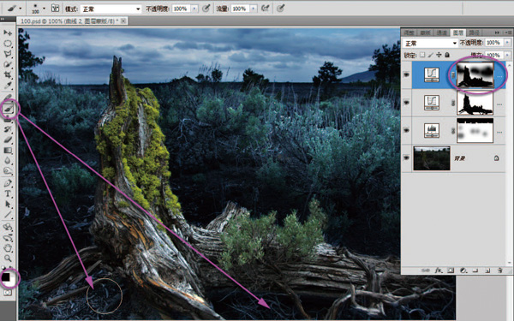The width and height of the screenshot is (514, 321).
Task: Select the top layer's mask thumbnail
Action: [475, 75]
